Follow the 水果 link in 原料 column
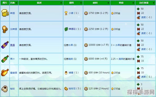156x97 pixels. pyautogui.click(x=71, y=45)
